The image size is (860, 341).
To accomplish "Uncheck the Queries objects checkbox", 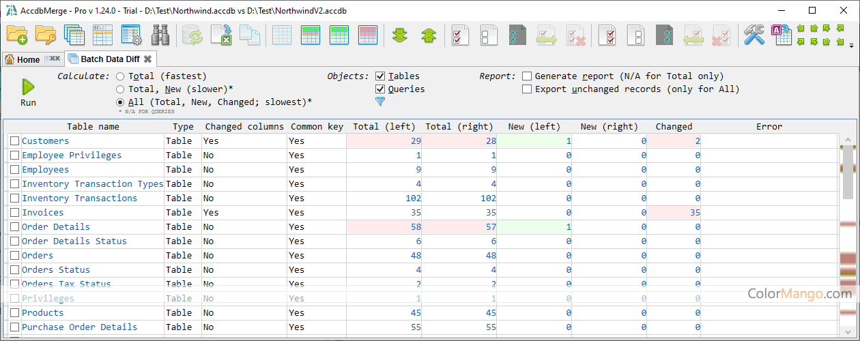I will [x=380, y=89].
